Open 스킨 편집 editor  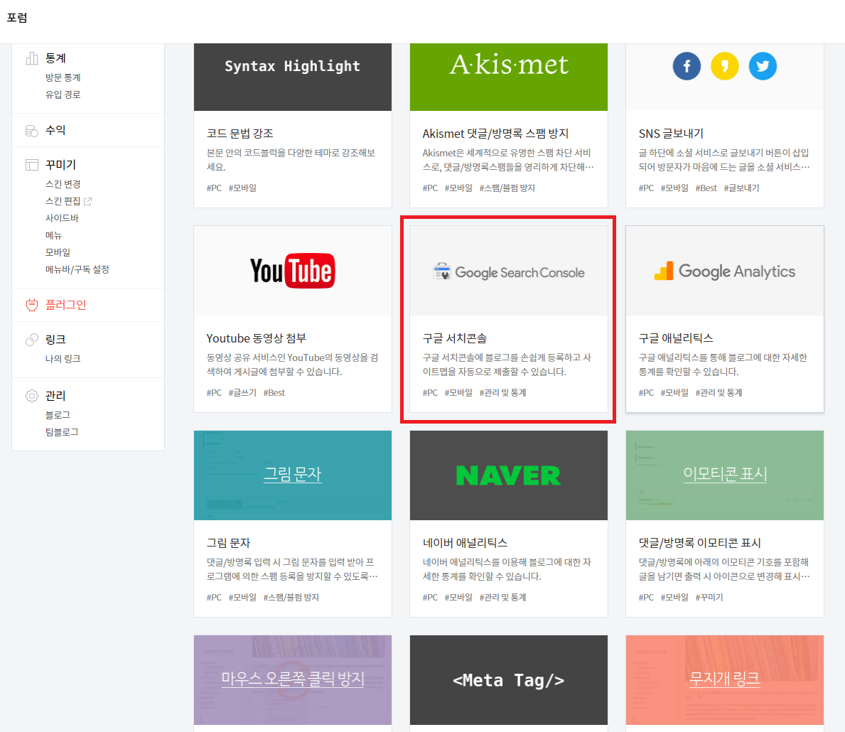click(x=63, y=201)
